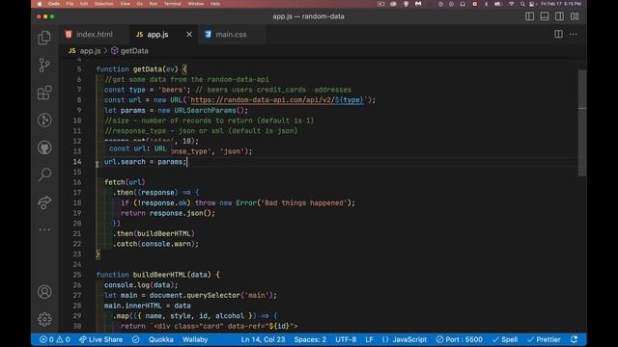Toggle the secondary side bar layout icon
The height and width of the screenshot is (347, 618).
pyautogui.click(x=559, y=16)
